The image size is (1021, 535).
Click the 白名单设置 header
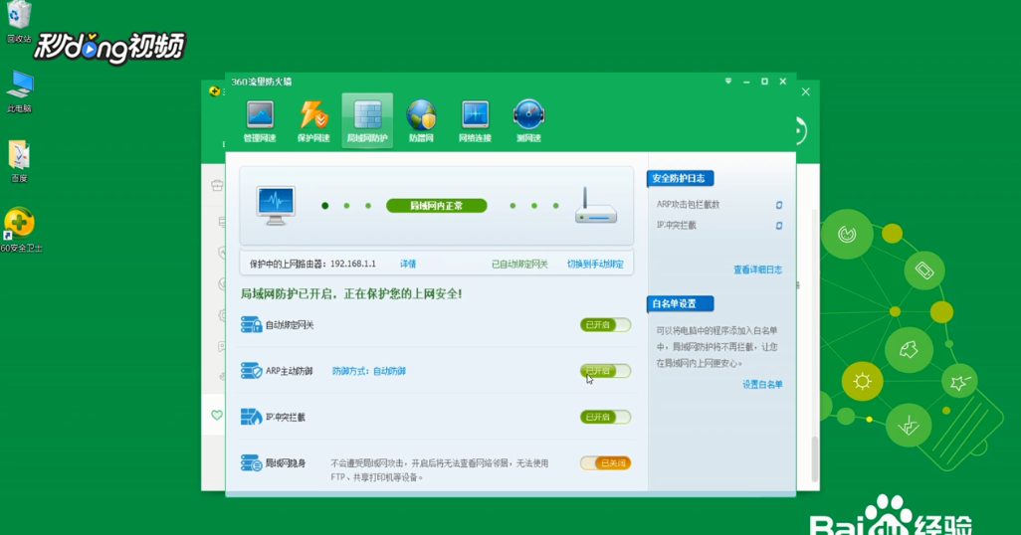click(x=680, y=304)
